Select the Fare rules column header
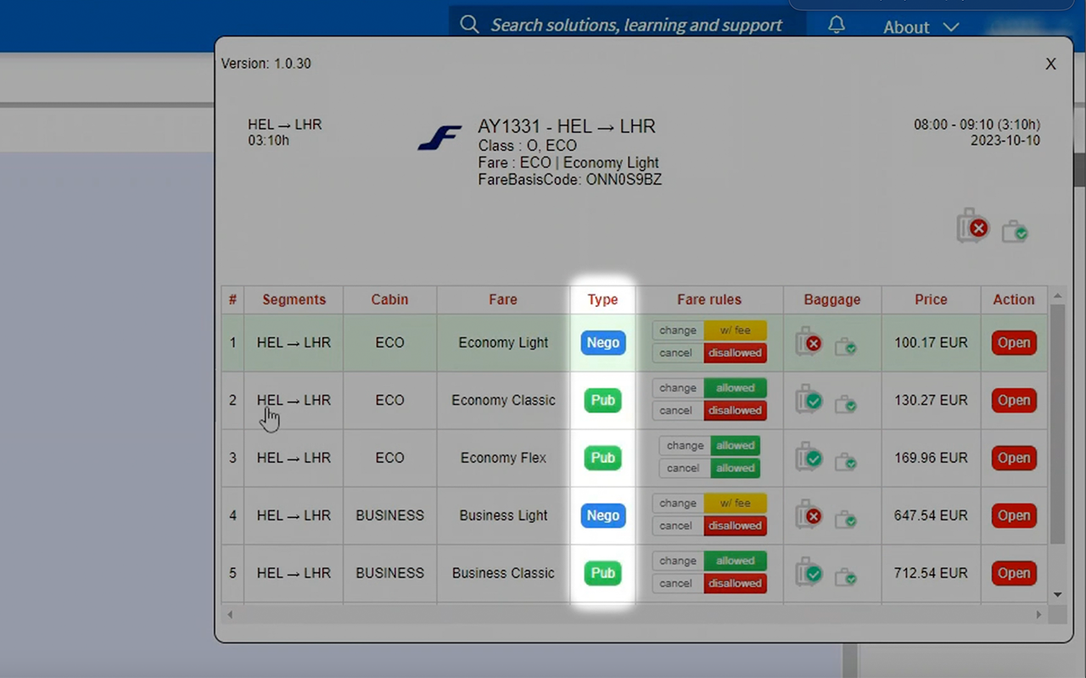This screenshot has width=1086, height=678. coord(709,299)
